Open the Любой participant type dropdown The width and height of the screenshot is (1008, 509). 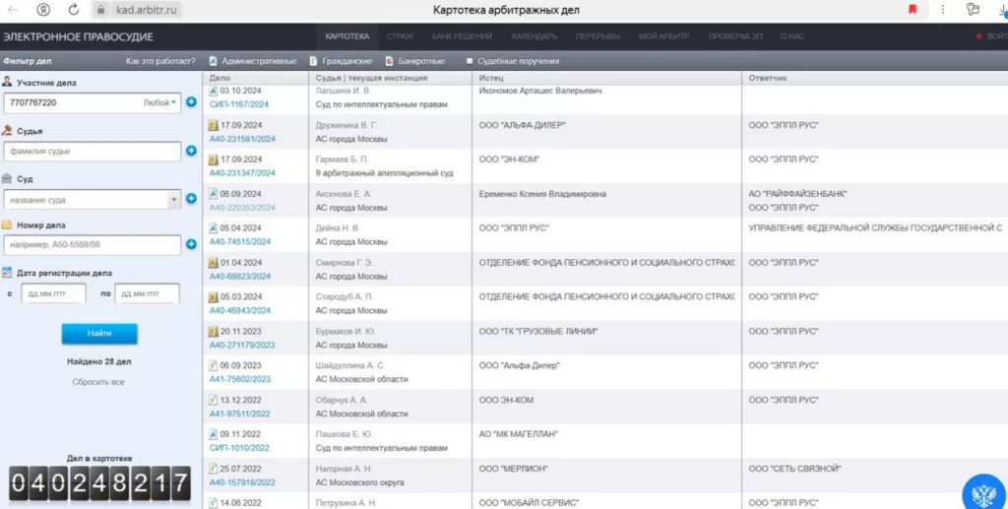point(159,102)
